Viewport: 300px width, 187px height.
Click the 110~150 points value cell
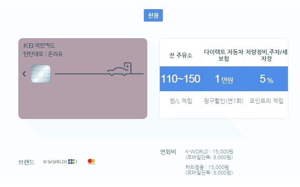pos(181,79)
